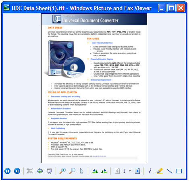Zoom out with the minus magnifier
The image size is (189, 181).
coord(72,171)
